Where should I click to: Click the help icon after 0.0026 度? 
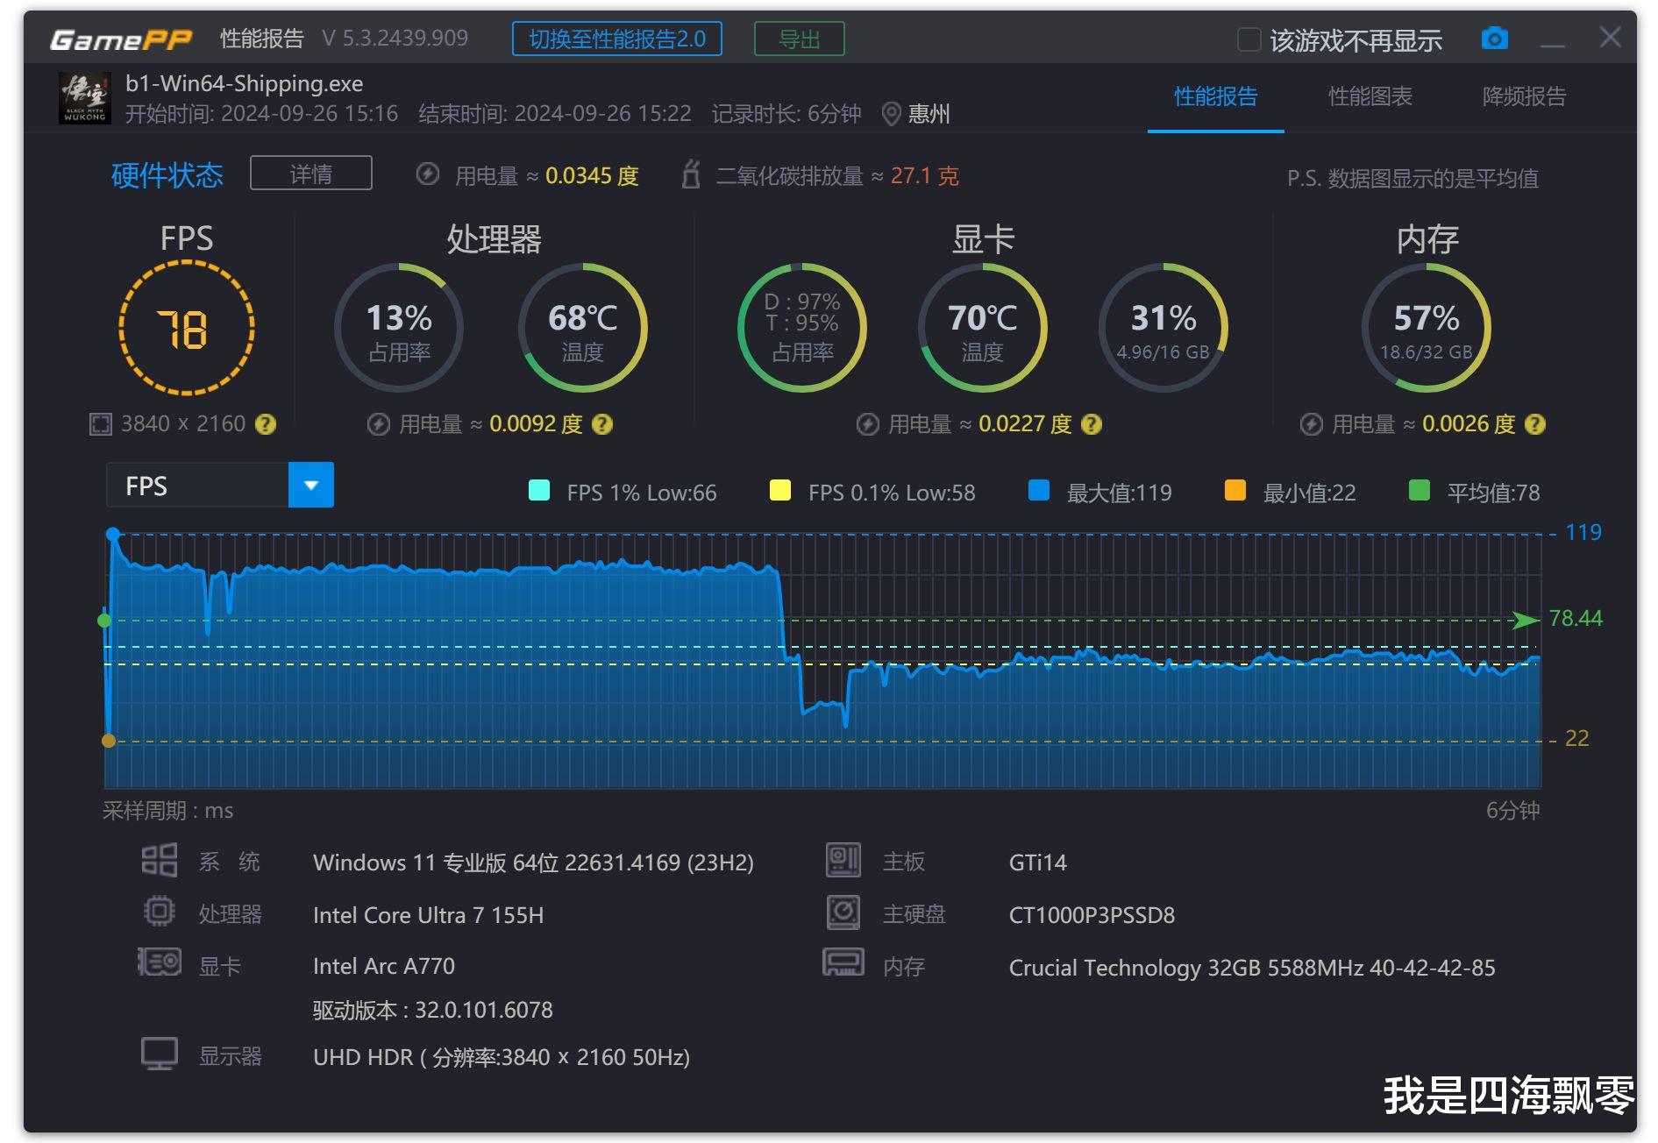pos(1535,424)
